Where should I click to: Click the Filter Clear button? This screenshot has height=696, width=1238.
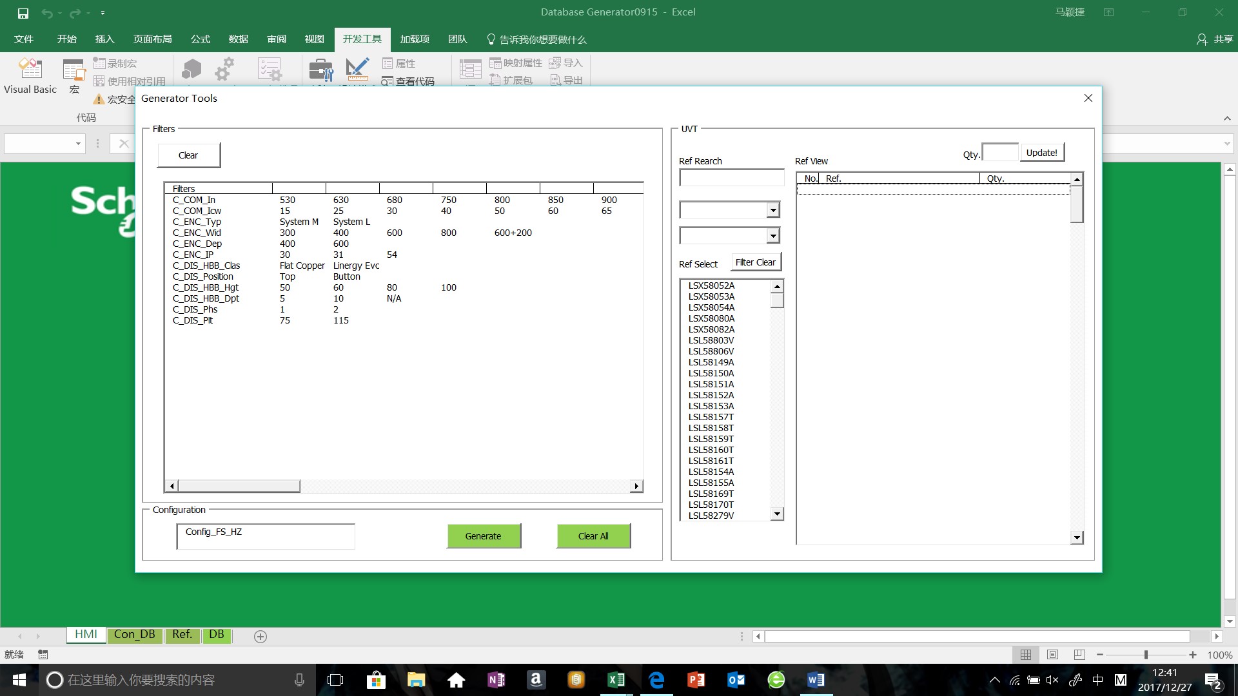point(755,262)
